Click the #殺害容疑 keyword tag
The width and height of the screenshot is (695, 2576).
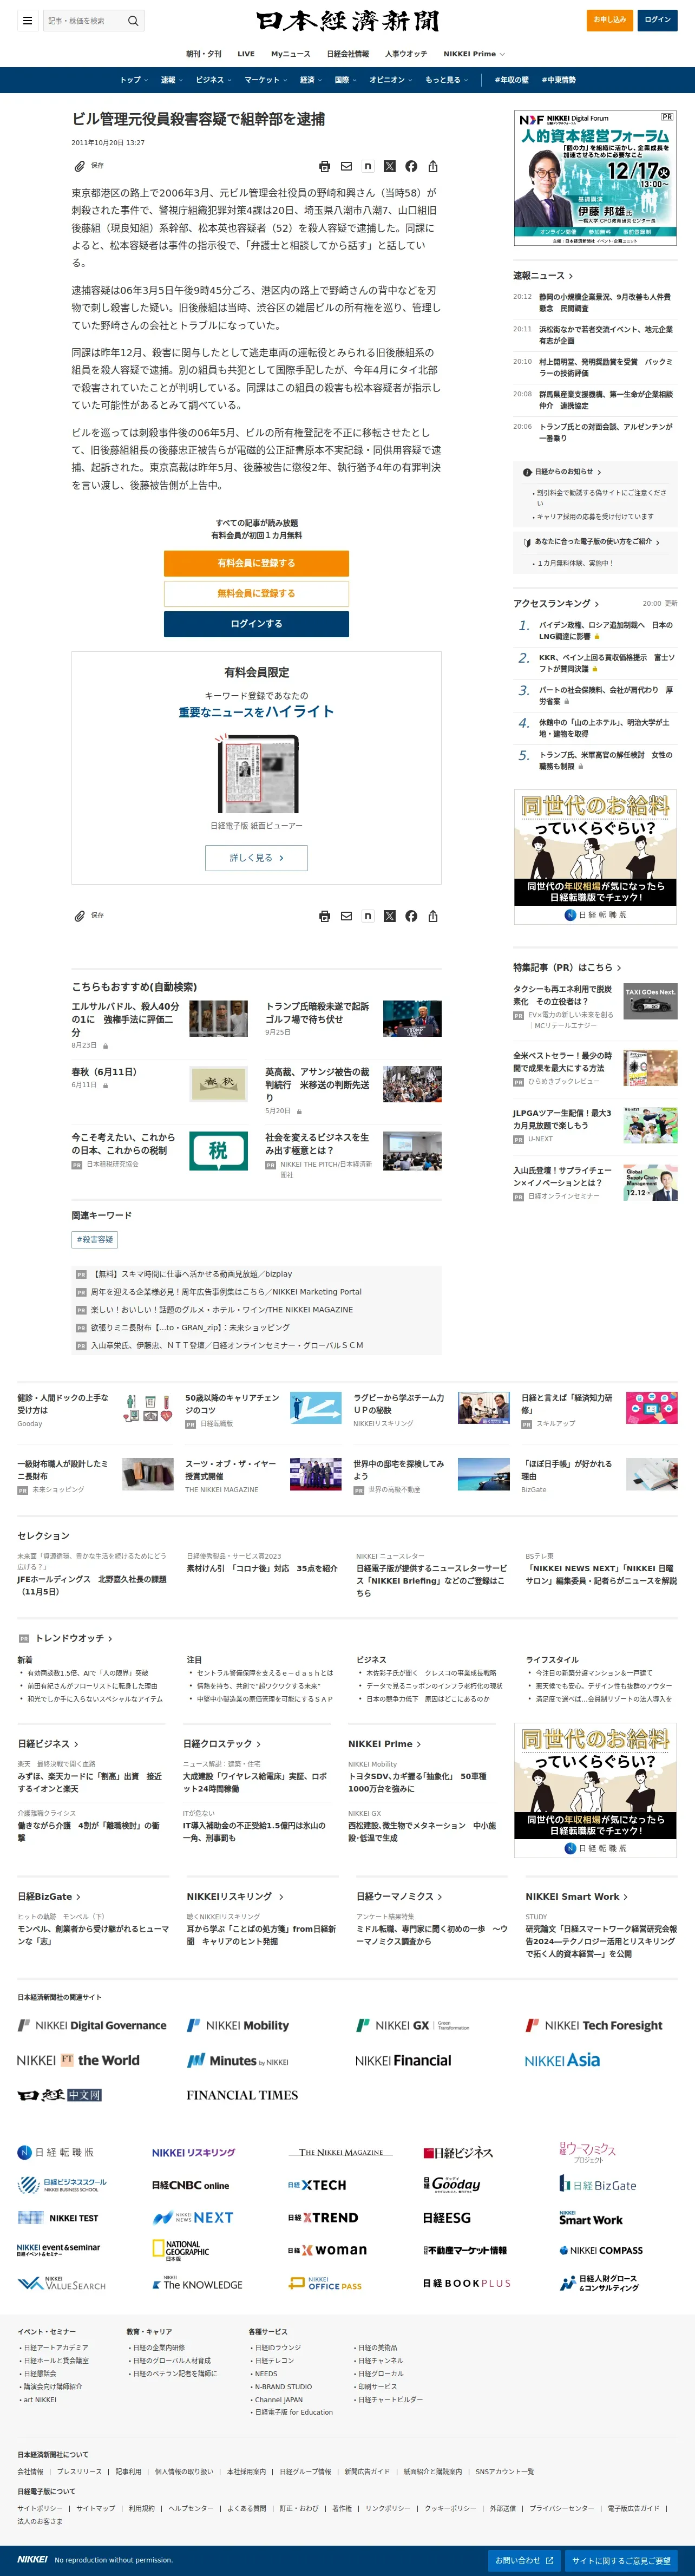point(95,1239)
